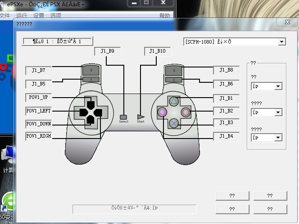Click the right shoulder button 2 (R2)
Screen dimensions: 299x224
[x=174, y=71]
